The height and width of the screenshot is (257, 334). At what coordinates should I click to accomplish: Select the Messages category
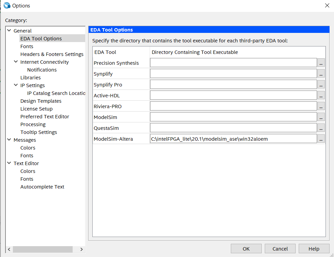click(x=25, y=140)
